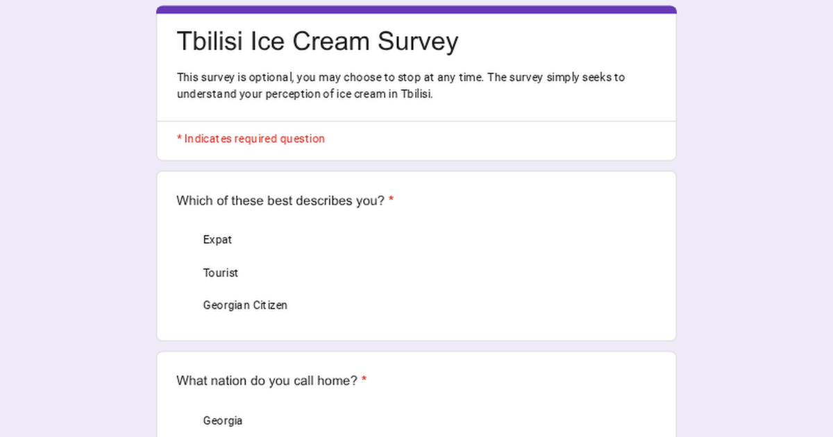The image size is (833, 437).
Task: Click the lavender background right of the form
Action: click(755, 222)
